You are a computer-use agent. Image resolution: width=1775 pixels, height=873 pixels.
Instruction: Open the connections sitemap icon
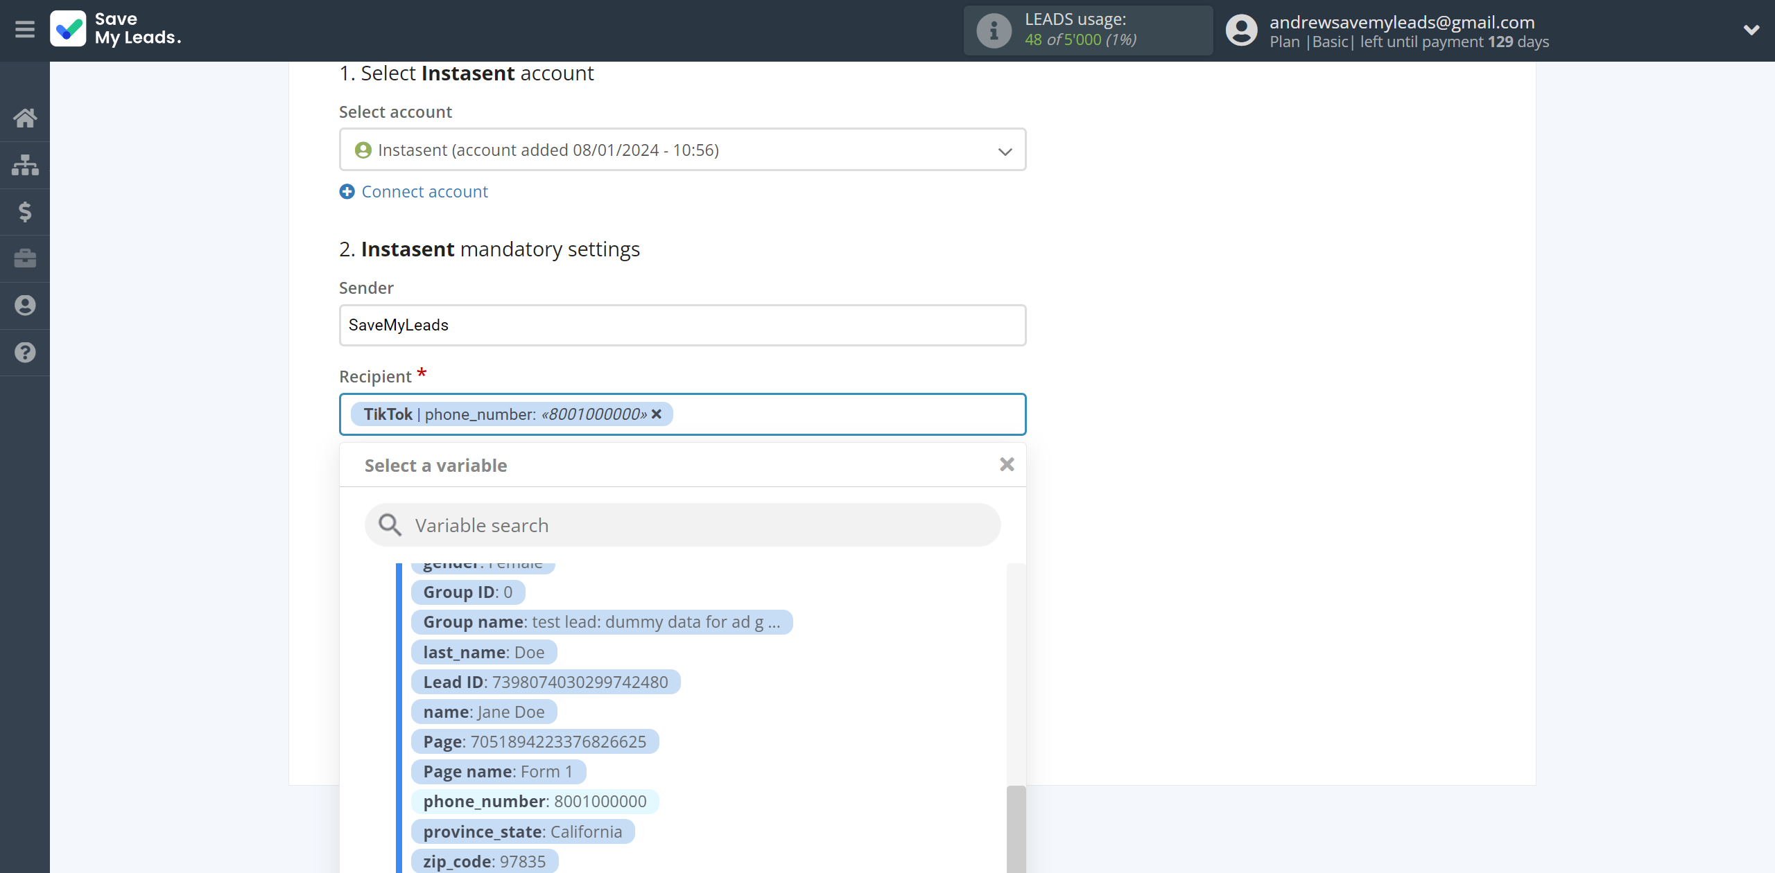[25, 165]
